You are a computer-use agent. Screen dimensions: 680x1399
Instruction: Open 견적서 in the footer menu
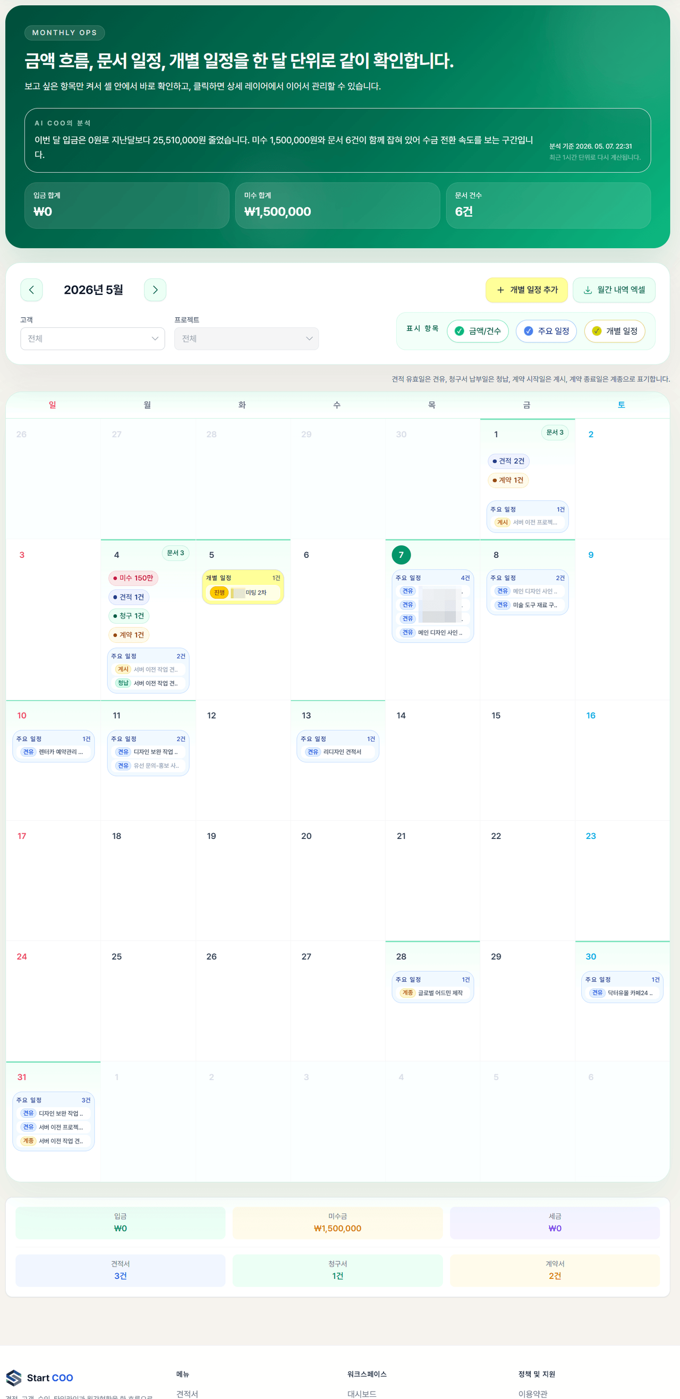[x=188, y=1394]
